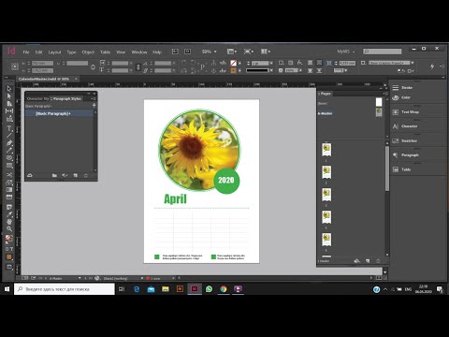449x337 pixels.
Task: Click the Pages panel vertical scrollbar
Action: 387,168
